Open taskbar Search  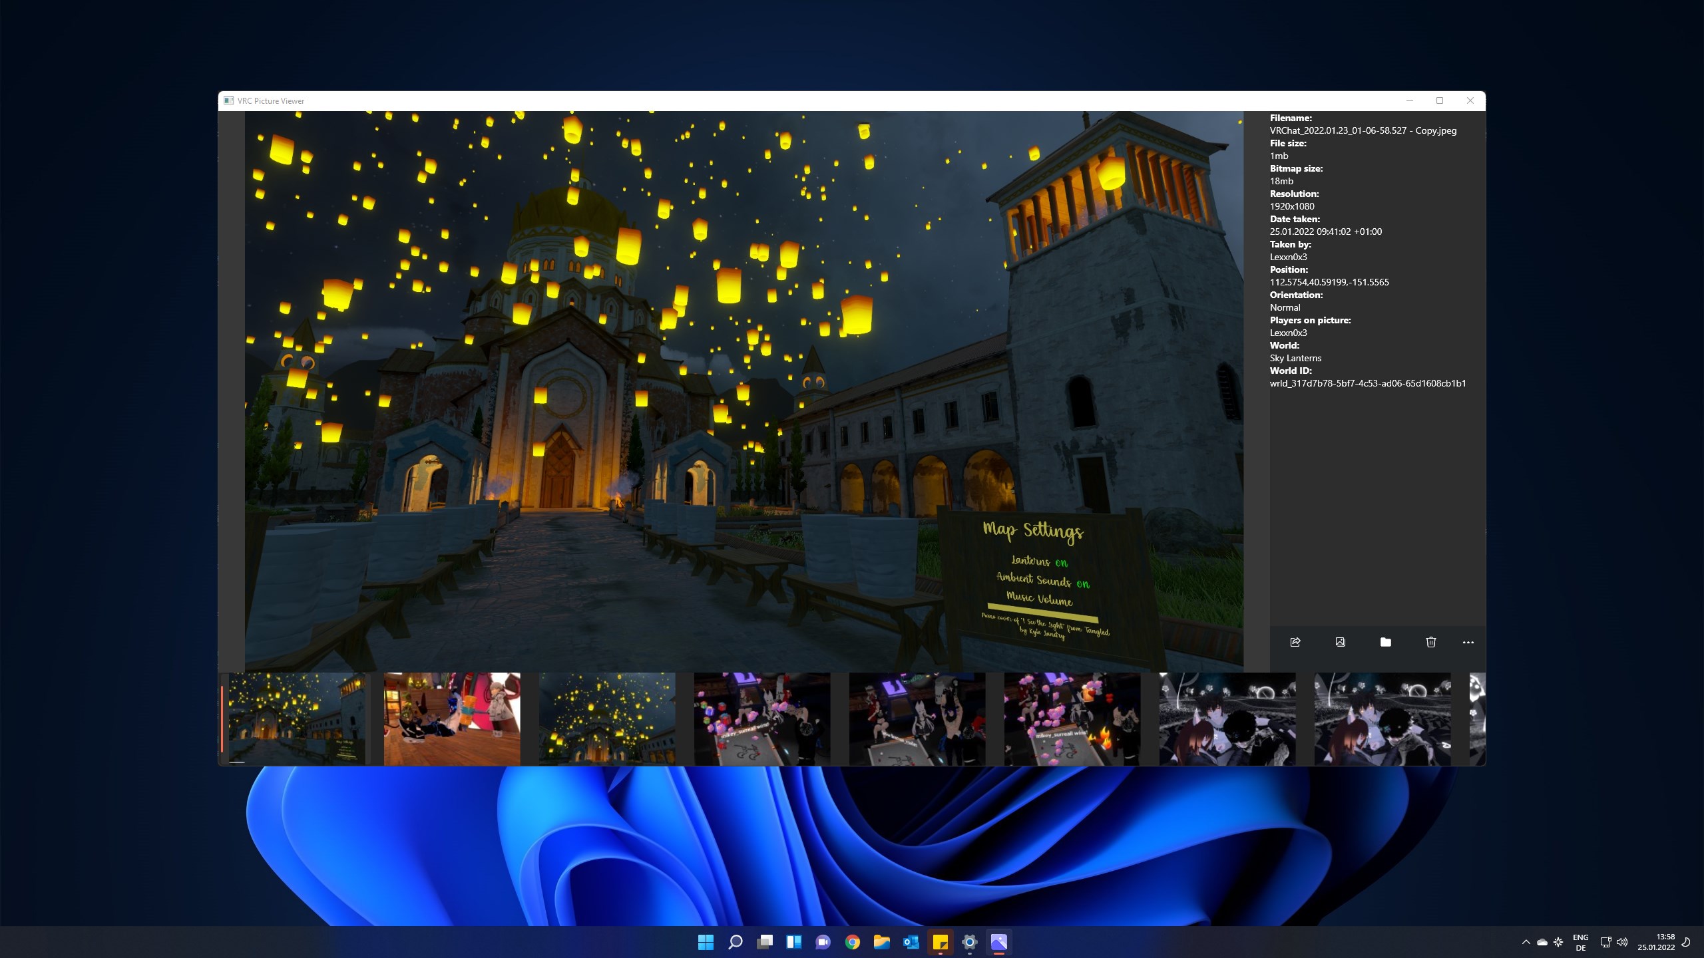pyautogui.click(x=735, y=942)
